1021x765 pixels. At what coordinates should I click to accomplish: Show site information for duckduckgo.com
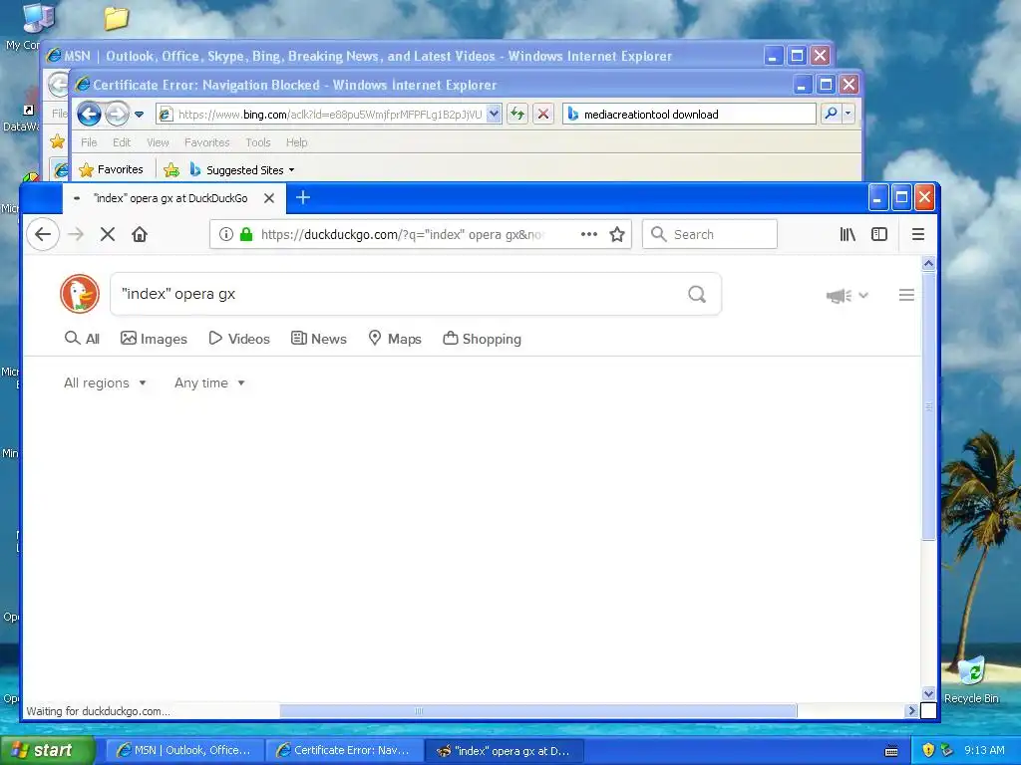point(225,234)
